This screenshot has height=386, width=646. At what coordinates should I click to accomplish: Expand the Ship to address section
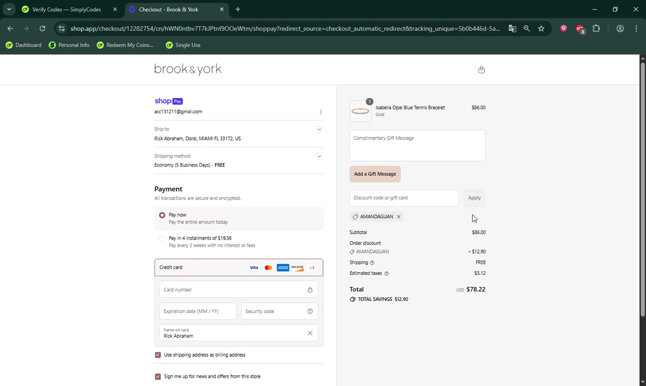pos(319,130)
